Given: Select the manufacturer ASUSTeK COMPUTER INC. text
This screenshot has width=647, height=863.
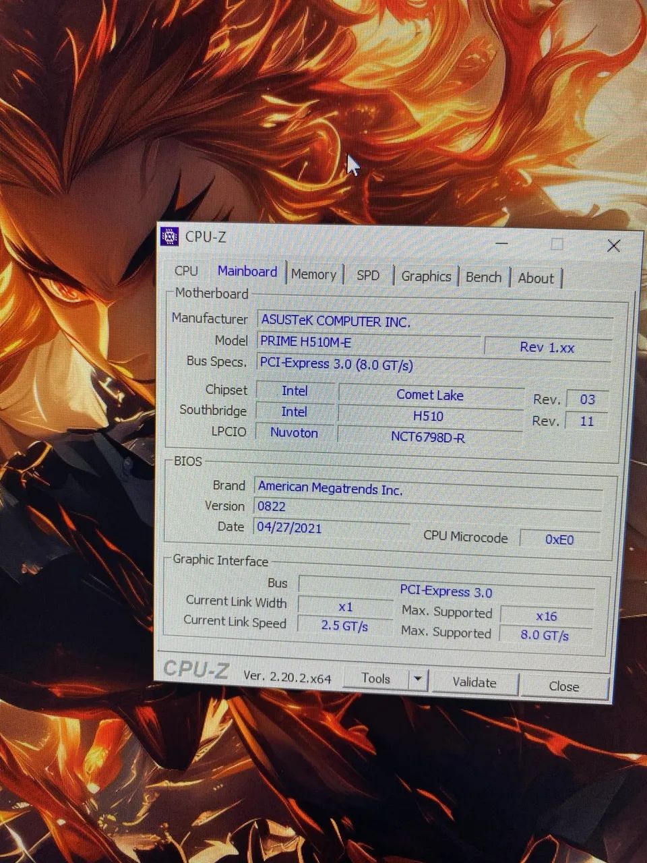Looking at the screenshot, I should [x=336, y=321].
